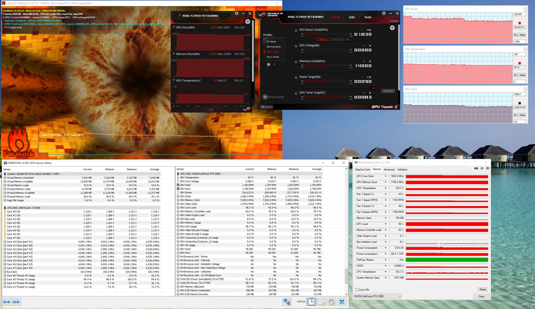Click HWiNFO start logging file icon
Image resolution: width=535 pixels, height=309 pixels.
click(x=322, y=302)
